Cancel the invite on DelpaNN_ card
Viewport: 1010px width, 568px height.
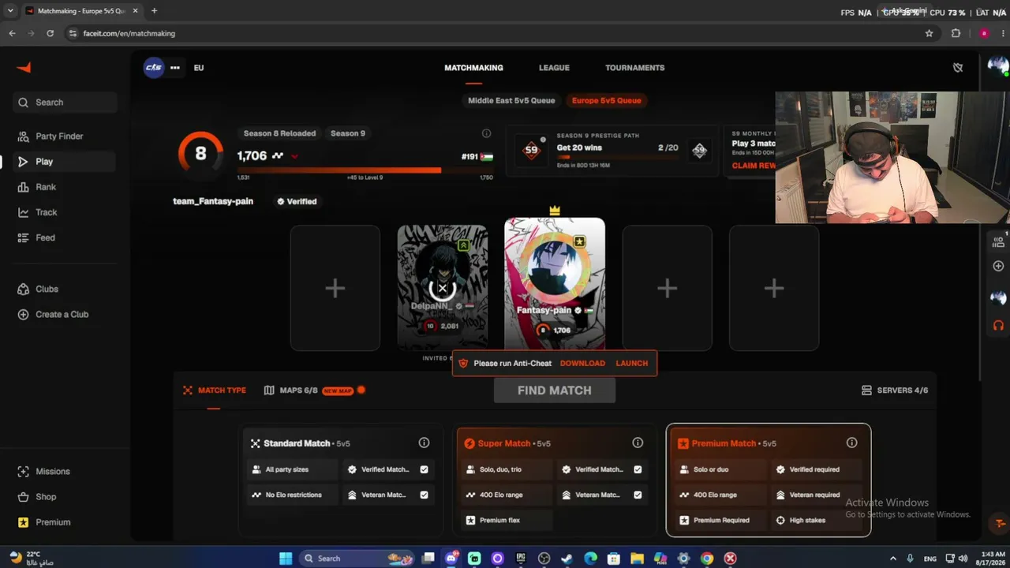(x=442, y=289)
